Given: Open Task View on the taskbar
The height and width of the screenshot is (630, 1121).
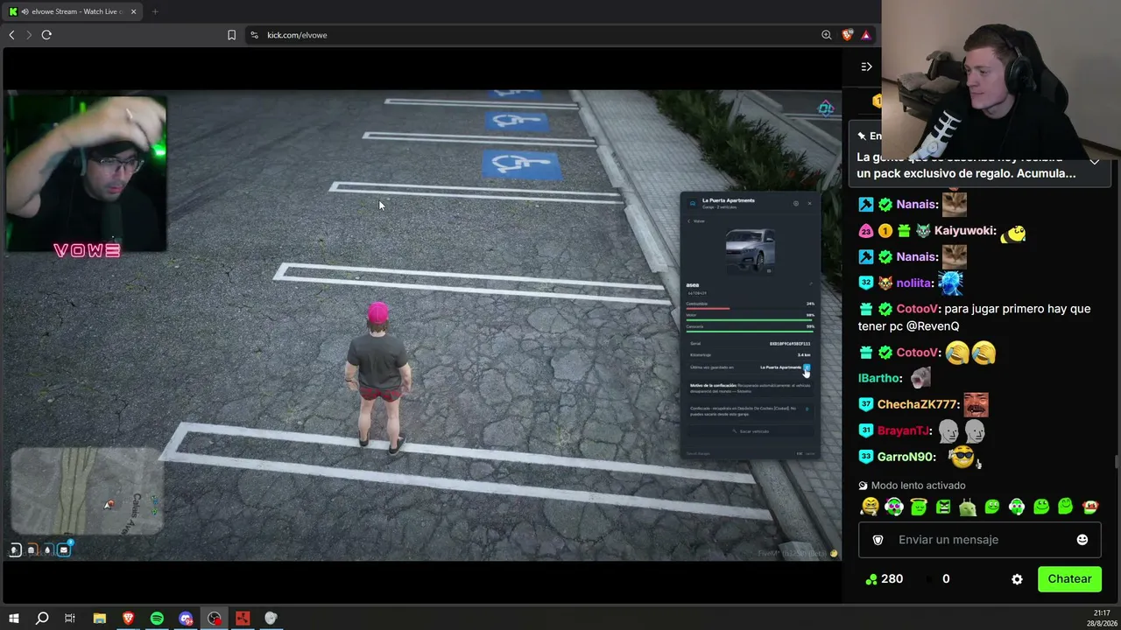Looking at the screenshot, I should pyautogui.click(x=70, y=619).
